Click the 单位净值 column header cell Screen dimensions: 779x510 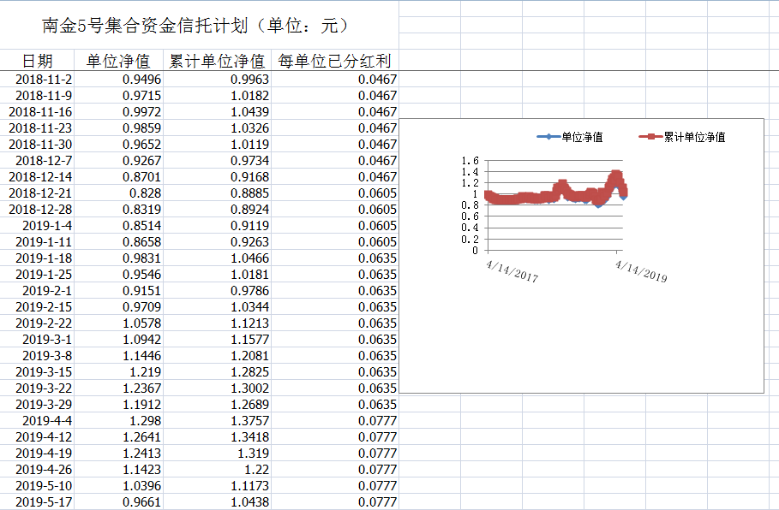tap(118, 61)
